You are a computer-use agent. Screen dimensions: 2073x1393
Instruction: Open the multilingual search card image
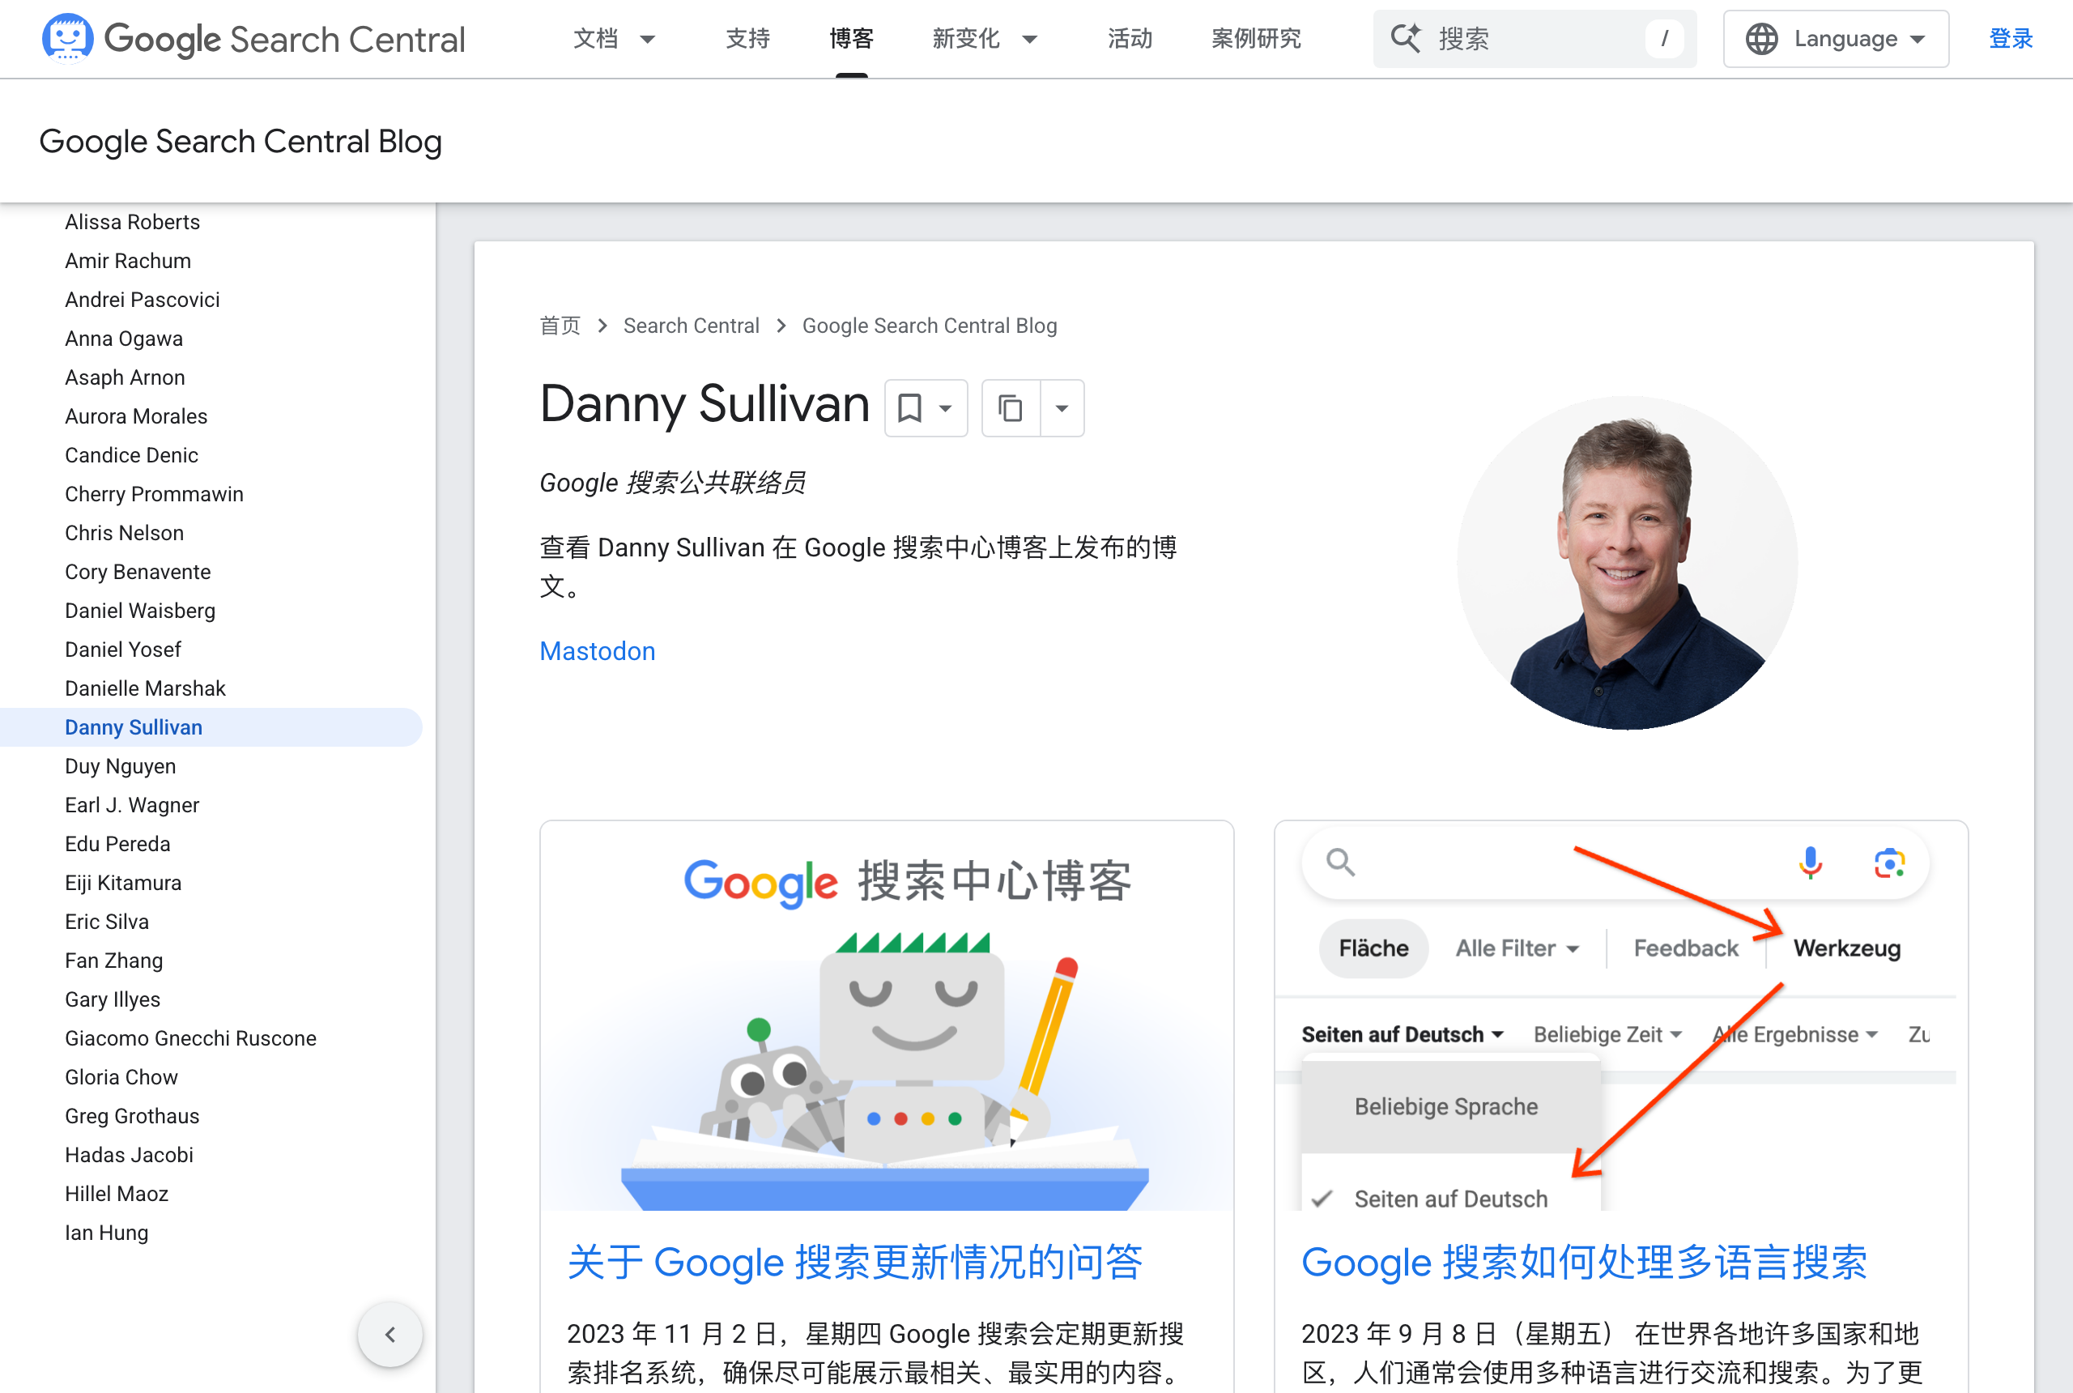click(1620, 1016)
